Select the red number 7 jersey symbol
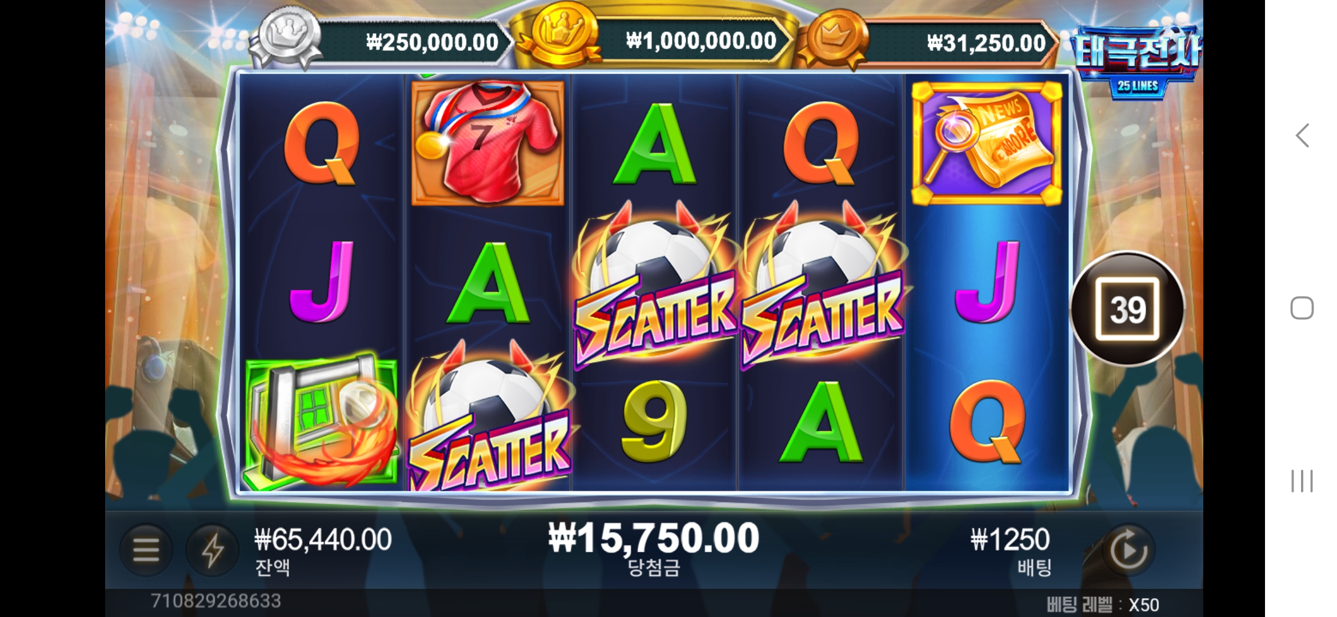The image size is (1337, 617). (487, 143)
